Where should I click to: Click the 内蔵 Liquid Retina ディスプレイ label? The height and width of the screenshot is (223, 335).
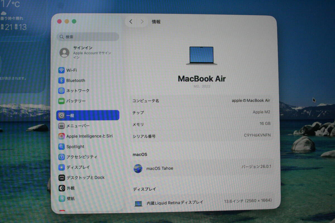[x=175, y=203]
